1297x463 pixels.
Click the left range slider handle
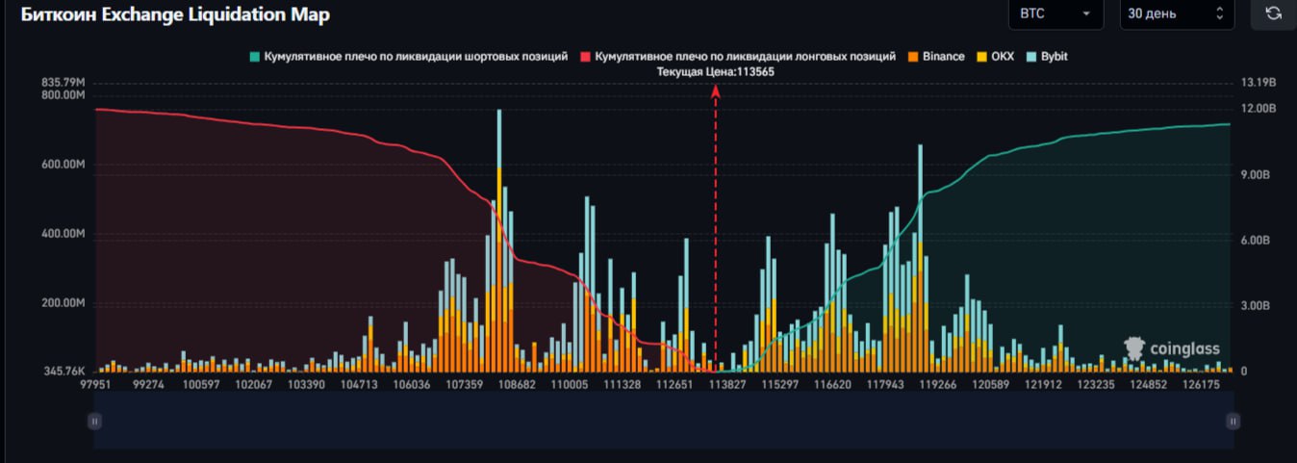94,421
